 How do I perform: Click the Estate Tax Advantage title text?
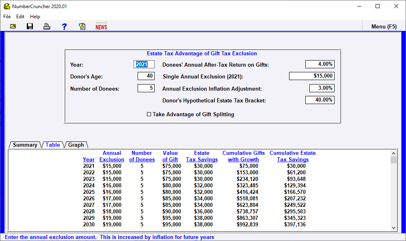point(202,53)
